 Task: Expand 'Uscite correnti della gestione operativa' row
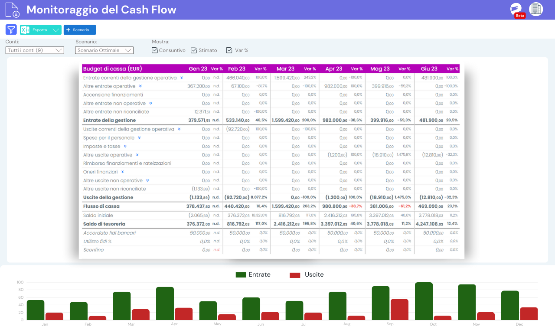point(179,129)
